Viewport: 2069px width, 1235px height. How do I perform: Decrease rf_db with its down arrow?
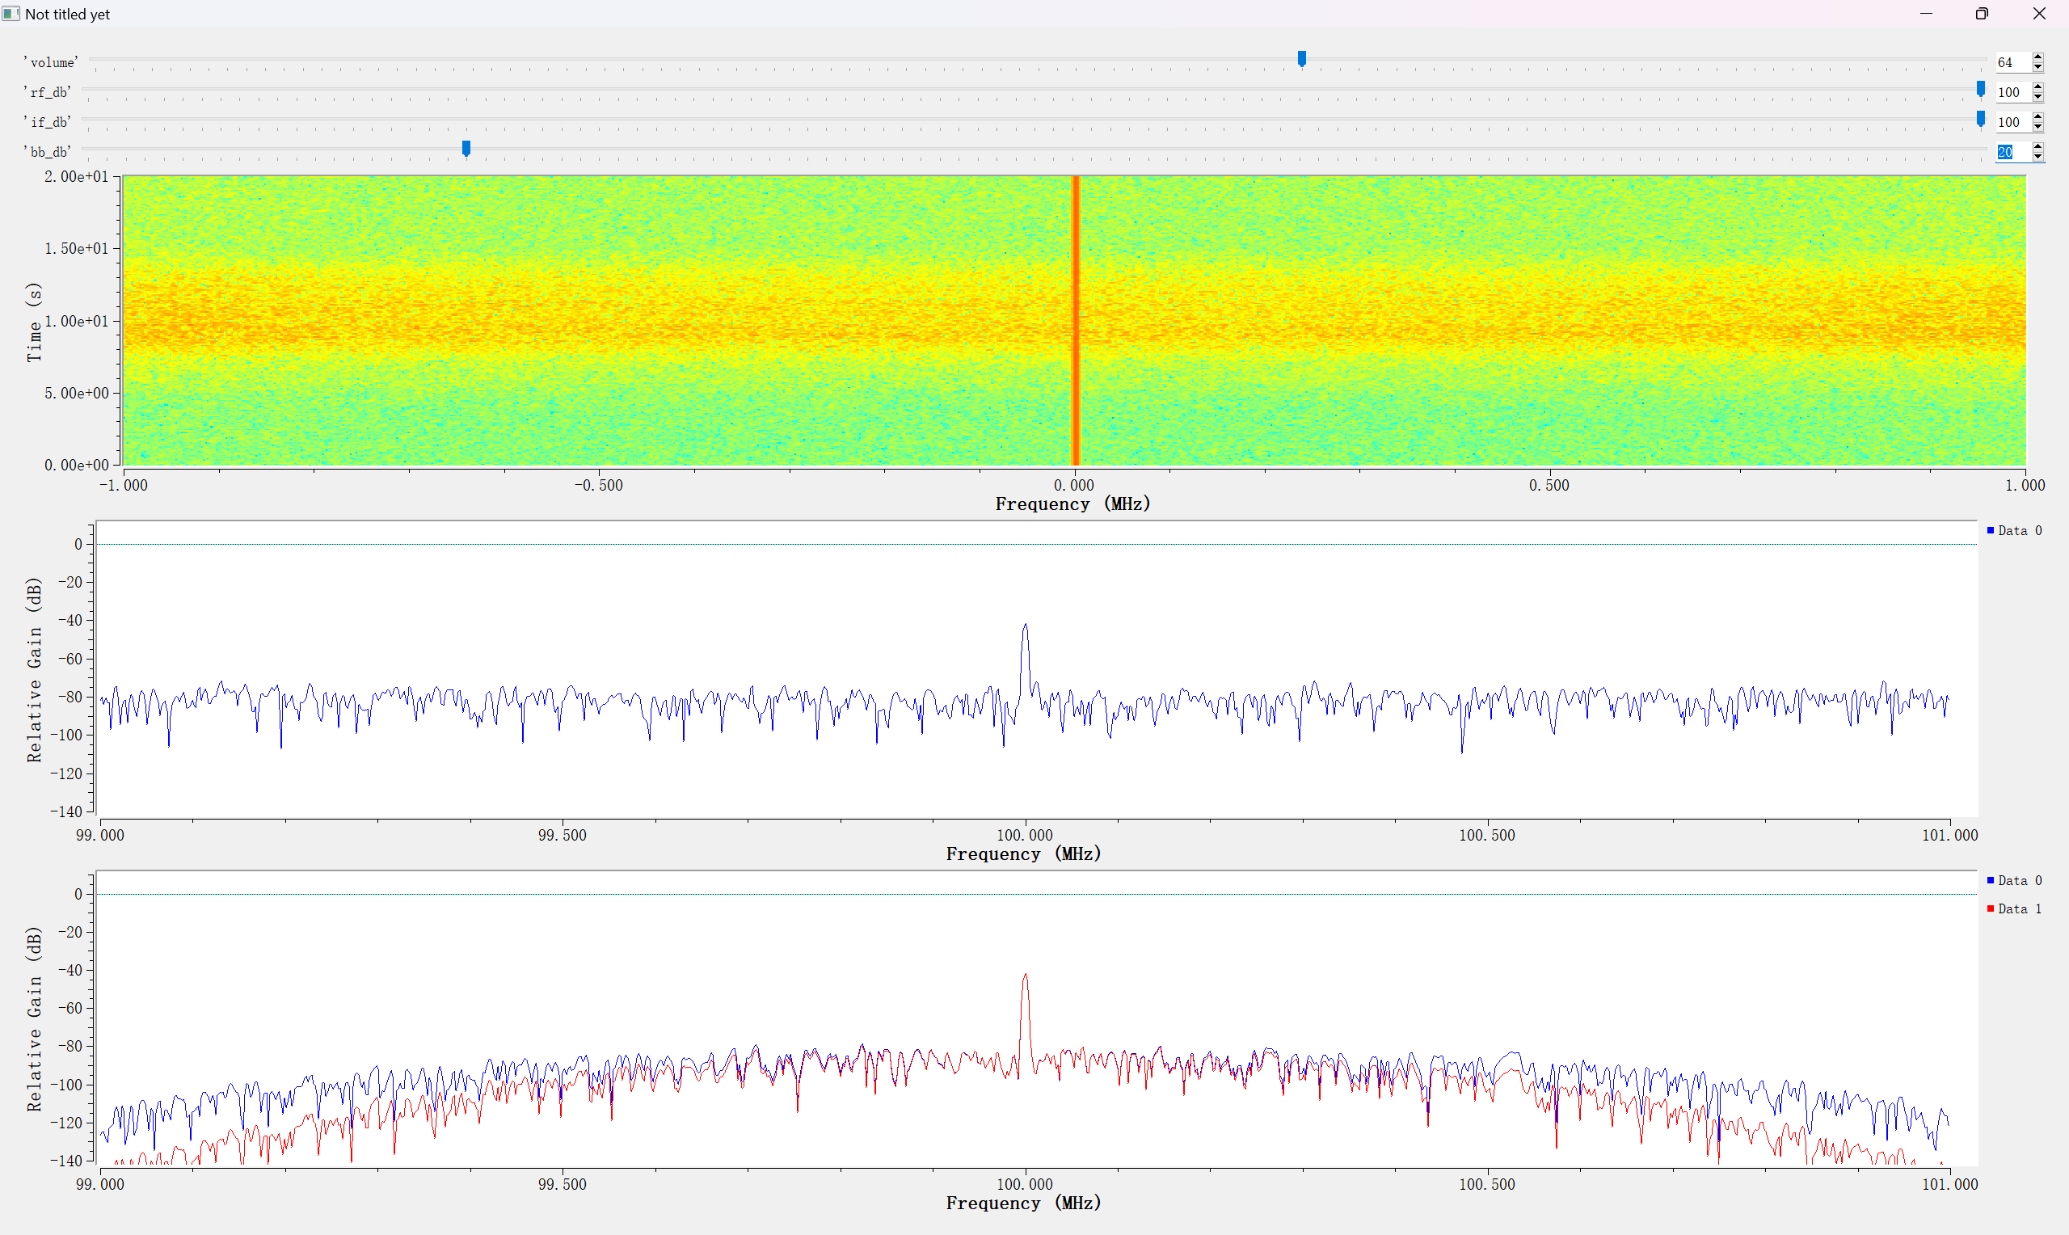coord(2037,96)
